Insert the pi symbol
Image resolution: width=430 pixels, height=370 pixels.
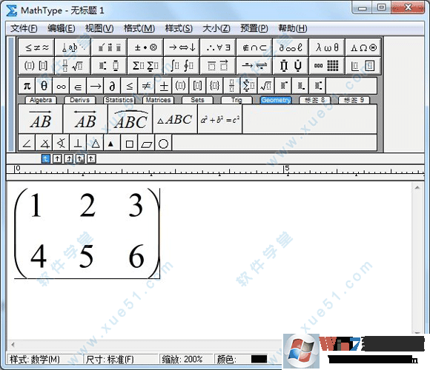pos(27,86)
